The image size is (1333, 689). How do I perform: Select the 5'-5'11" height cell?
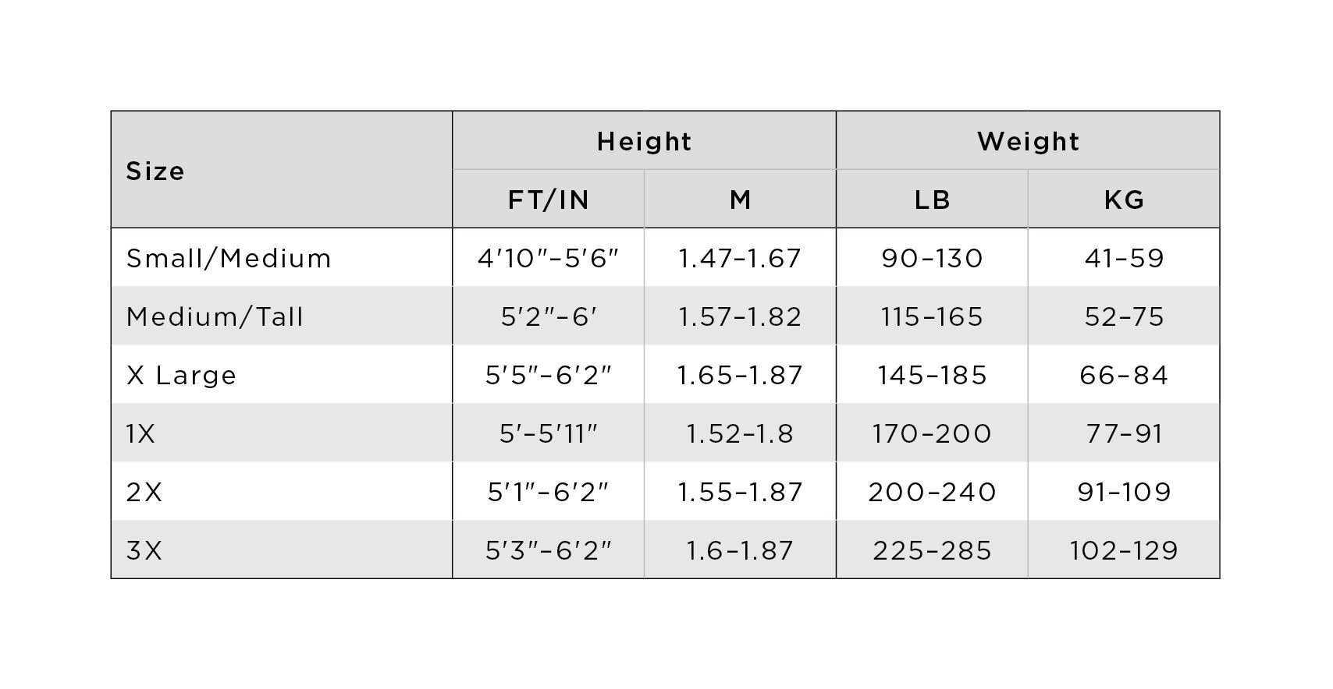coord(548,433)
